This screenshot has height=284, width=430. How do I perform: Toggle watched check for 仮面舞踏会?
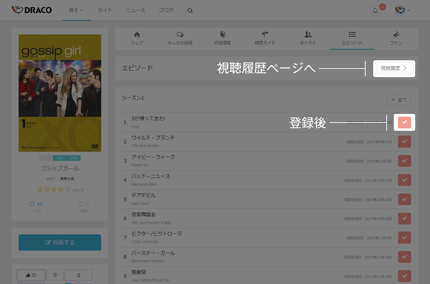405,218
